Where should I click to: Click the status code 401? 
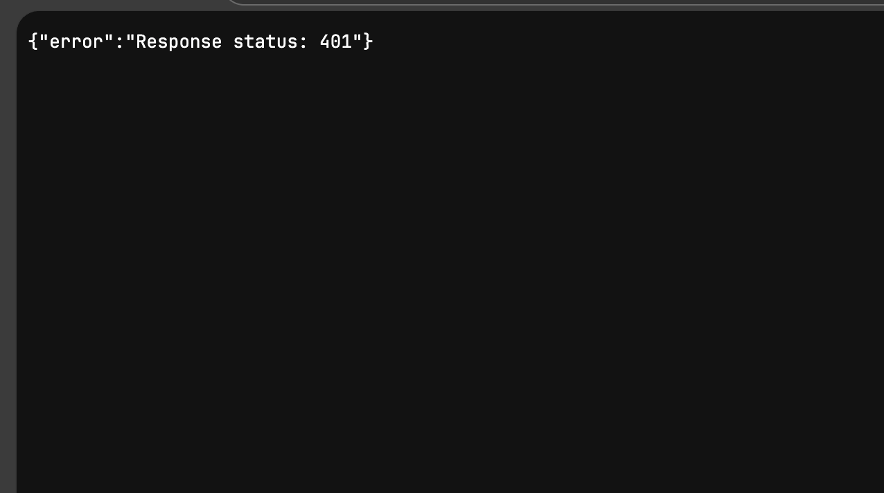pyautogui.click(x=336, y=42)
